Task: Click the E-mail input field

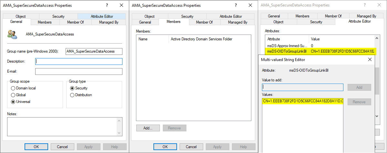Action: [x=79, y=72]
